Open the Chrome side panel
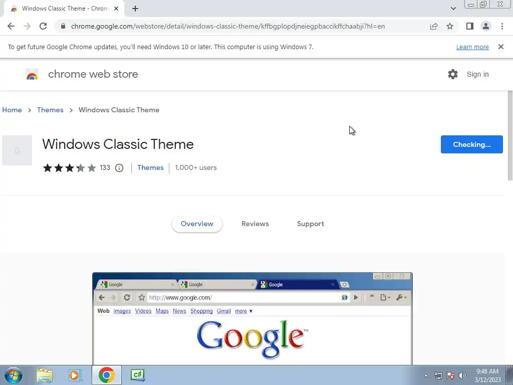The width and height of the screenshot is (513, 385). (x=470, y=26)
